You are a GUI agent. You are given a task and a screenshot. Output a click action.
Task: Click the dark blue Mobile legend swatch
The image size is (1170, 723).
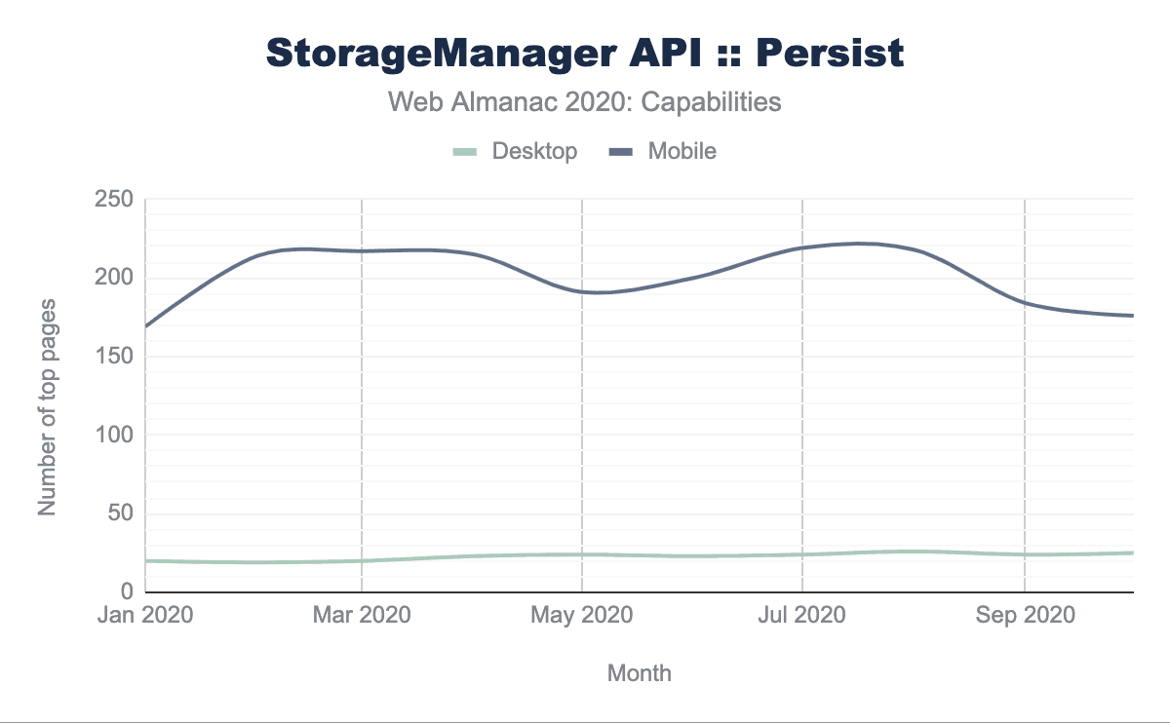coord(621,152)
